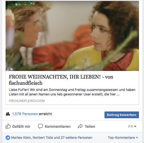
Task: Open the post-as identity dropdown arrow
Action: pyautogui.click(x=135, y=126)
